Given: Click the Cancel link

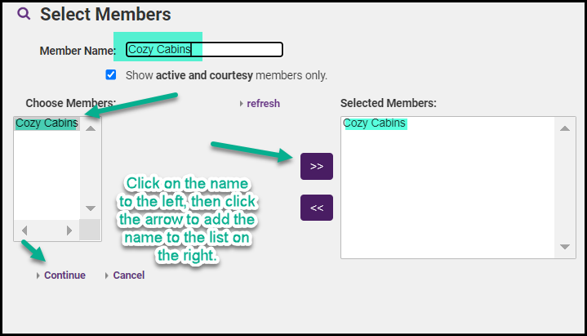Looking at the screenshot, I should click(129, 276).
